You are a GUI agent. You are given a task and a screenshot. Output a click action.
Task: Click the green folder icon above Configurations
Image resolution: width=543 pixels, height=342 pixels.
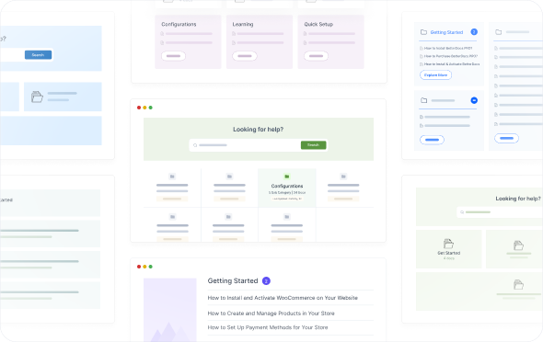(287, 177)
